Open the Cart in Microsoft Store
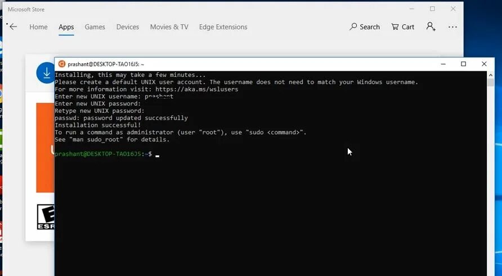The width and height of the screenshot is (502, 276). (x=403, y=27)
